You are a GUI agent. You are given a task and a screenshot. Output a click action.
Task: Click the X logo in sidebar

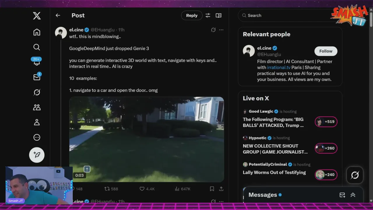37,15
